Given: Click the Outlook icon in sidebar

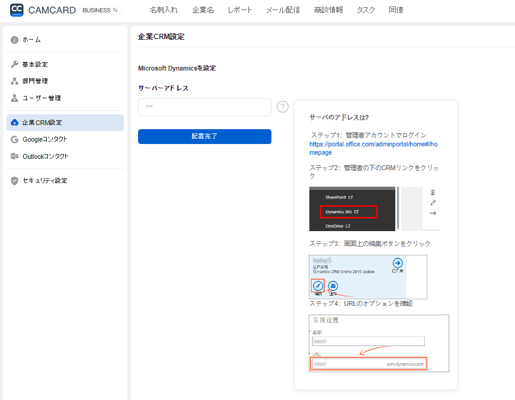Looking at the screenshot, I should tap(14, 156).
